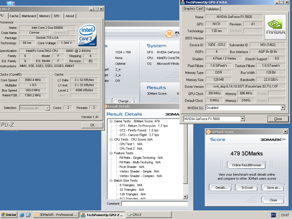This screenshot has height=219, width=292.
Task: Select Graphics Card tab in GPU-Z
Action: tap(193, 9)
